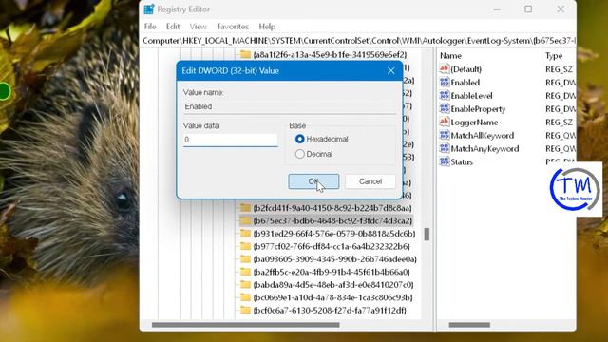The width and height of the screenshot is (608, 342).
Task: Click the Enabled DWORD value icon
Action: tap(444, 83)
